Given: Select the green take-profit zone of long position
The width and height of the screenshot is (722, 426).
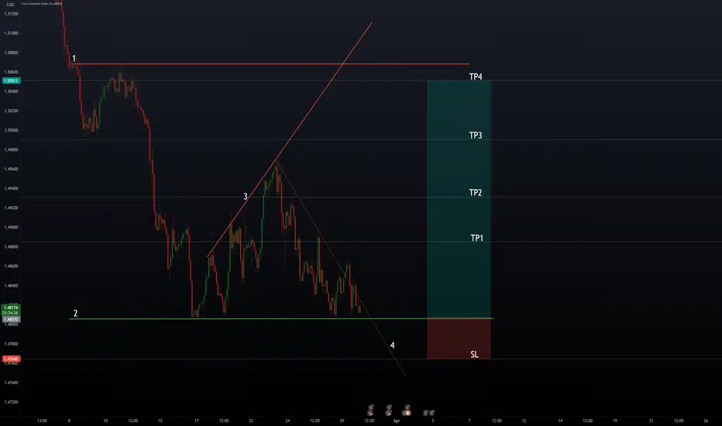Looking at the screenshot, I should click(x=459, y=199).
